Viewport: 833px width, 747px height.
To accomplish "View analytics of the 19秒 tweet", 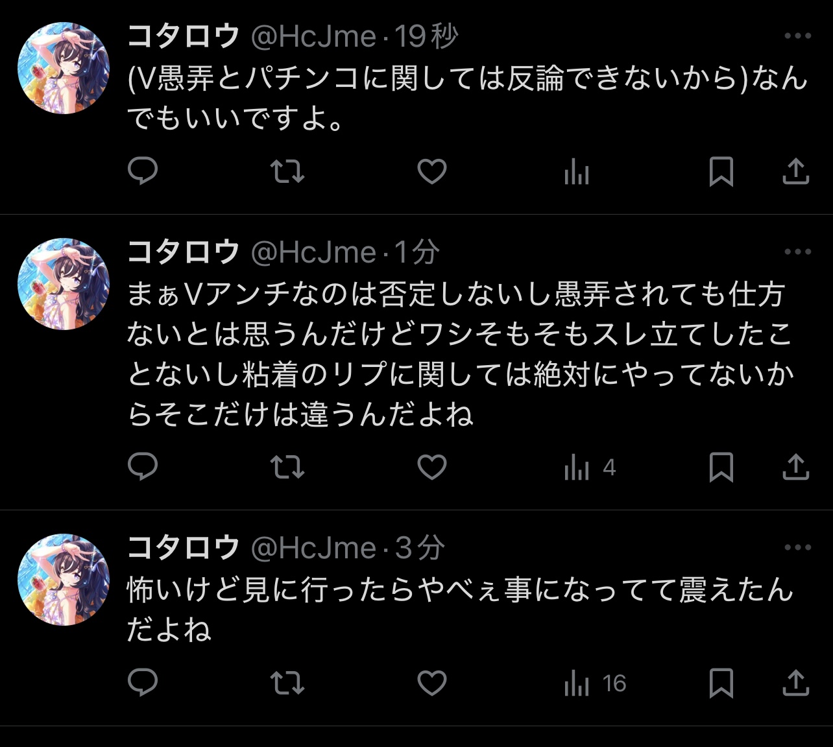I will point(576,172).
